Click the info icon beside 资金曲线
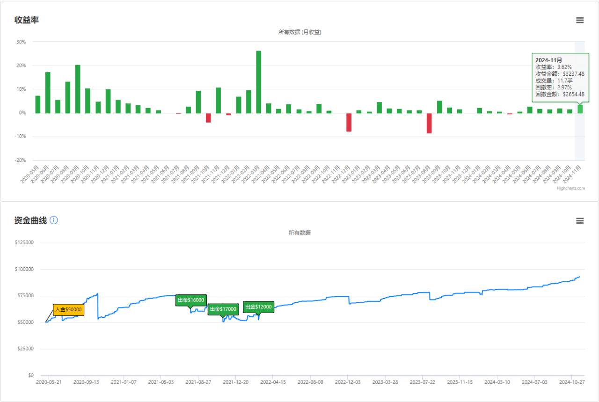The width and height of the screenshot is (599, 402). (x=54, y=220)
